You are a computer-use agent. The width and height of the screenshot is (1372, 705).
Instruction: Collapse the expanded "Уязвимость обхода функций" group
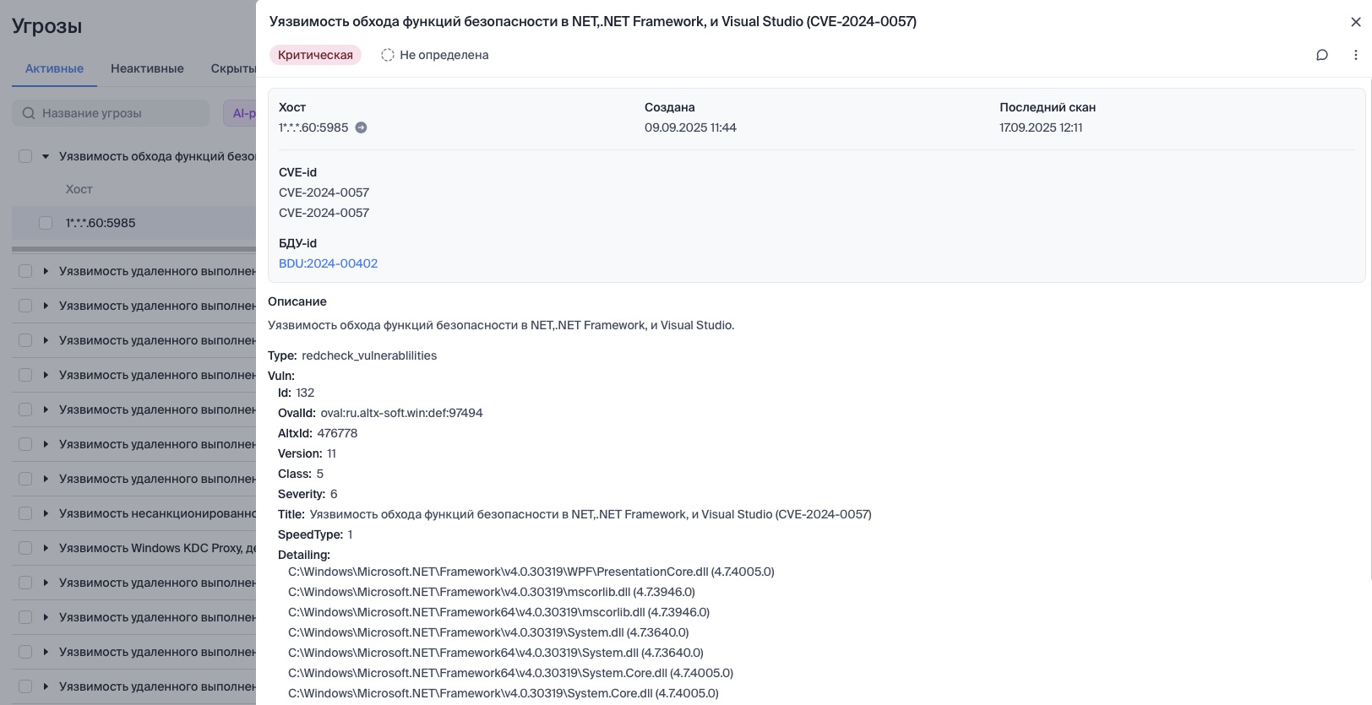pos(46,156)
